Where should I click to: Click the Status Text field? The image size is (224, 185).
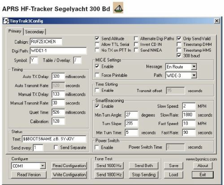(54, 139)
